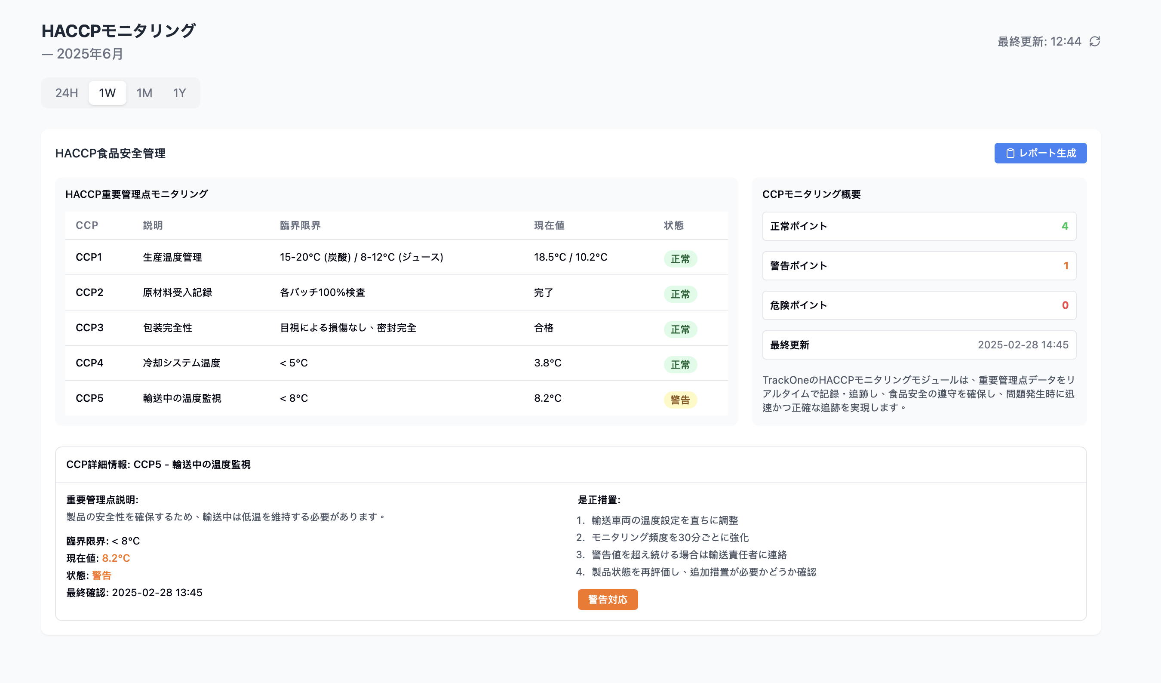This screenshot has width=1161, height=683.
Task: Click the 正常ポイント summary card
Action: coord(918,226)
